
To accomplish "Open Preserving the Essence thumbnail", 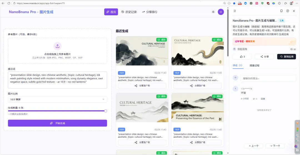I will (x=197, y=107).
